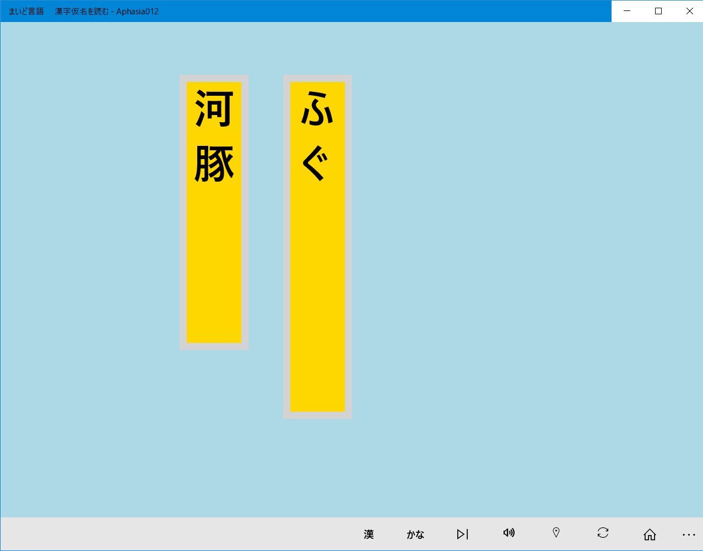Click the かな kana display button
Image resolution: width=703 pixels, height=551 pixels.
click(x=415, y=534)
